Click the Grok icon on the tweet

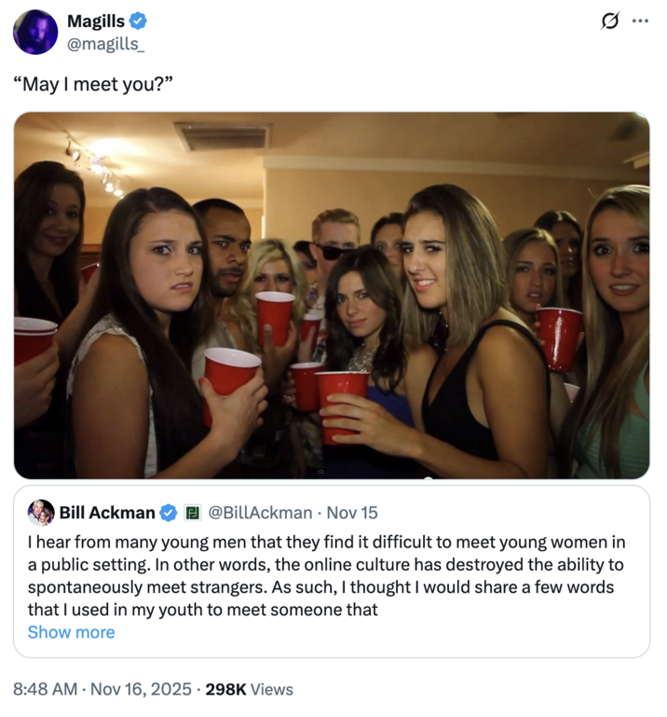pos(610,20)
